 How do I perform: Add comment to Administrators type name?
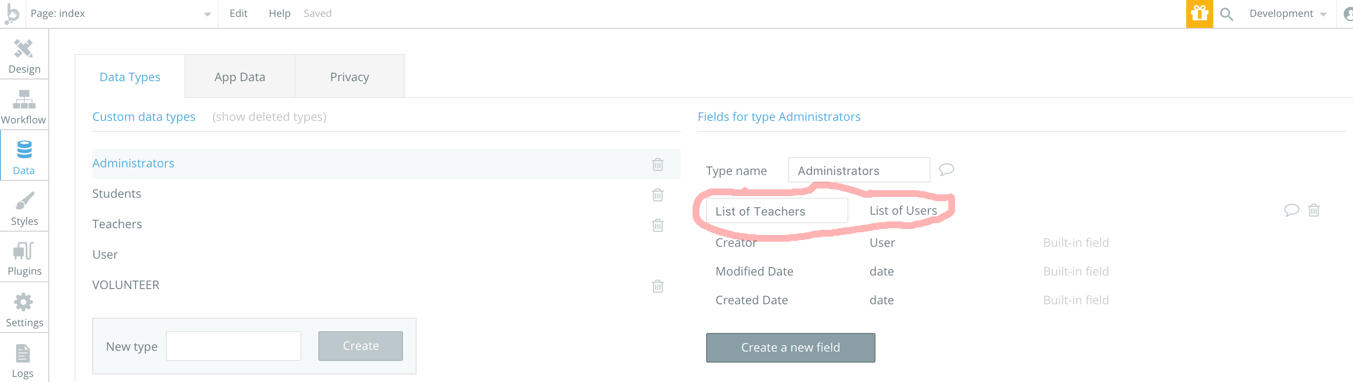(x=947, y=169)
